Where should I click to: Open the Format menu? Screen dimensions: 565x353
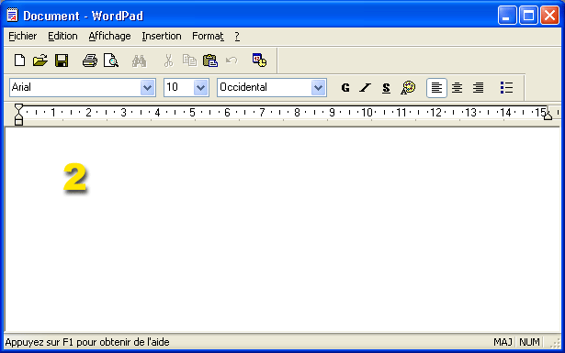coord(208,36)
